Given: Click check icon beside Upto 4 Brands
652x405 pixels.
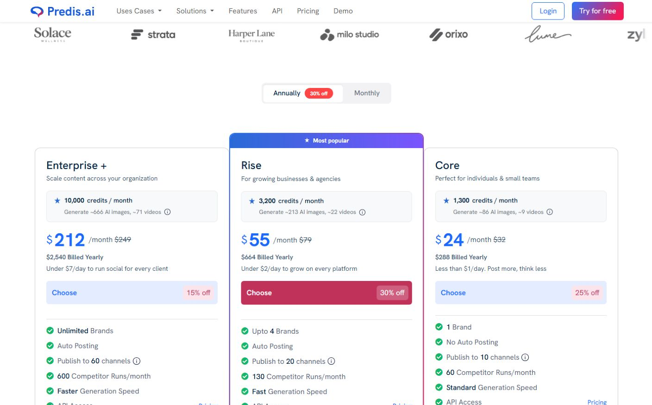Looking at the screenshot, I should tap(245, 331).
